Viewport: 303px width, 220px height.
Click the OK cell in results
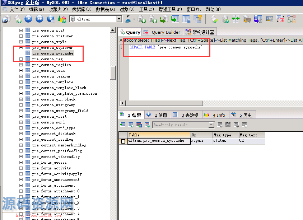point(252,141)
